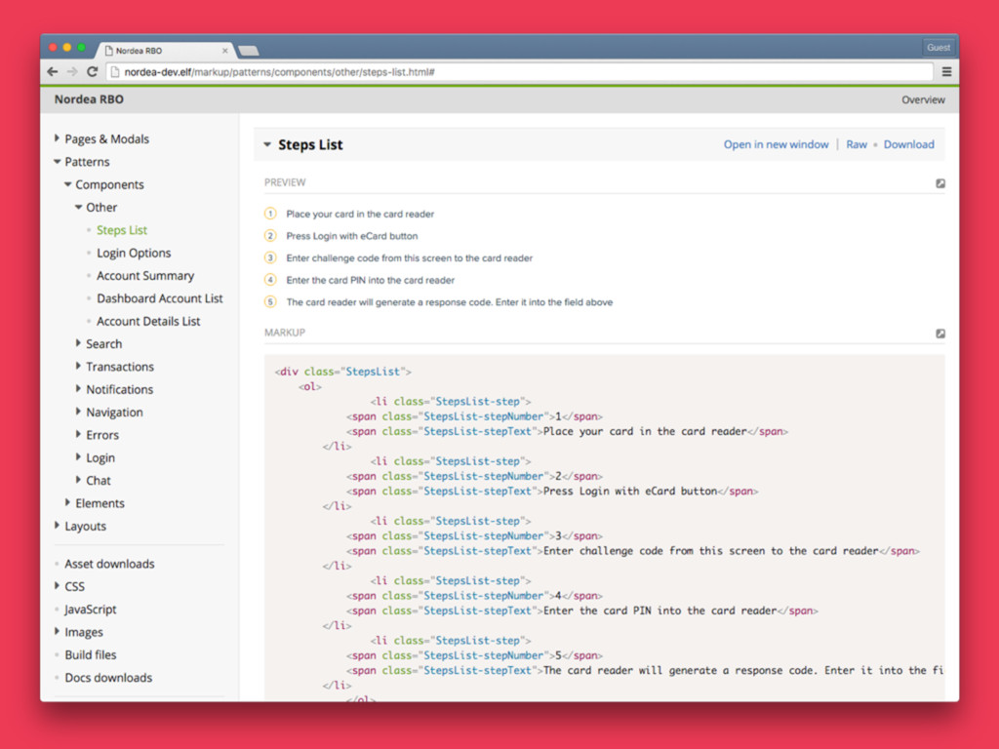Image resolution: width=999 pixels, height=749 pixels.
Task: Click the Download link
Action: [x=908, y=144]
